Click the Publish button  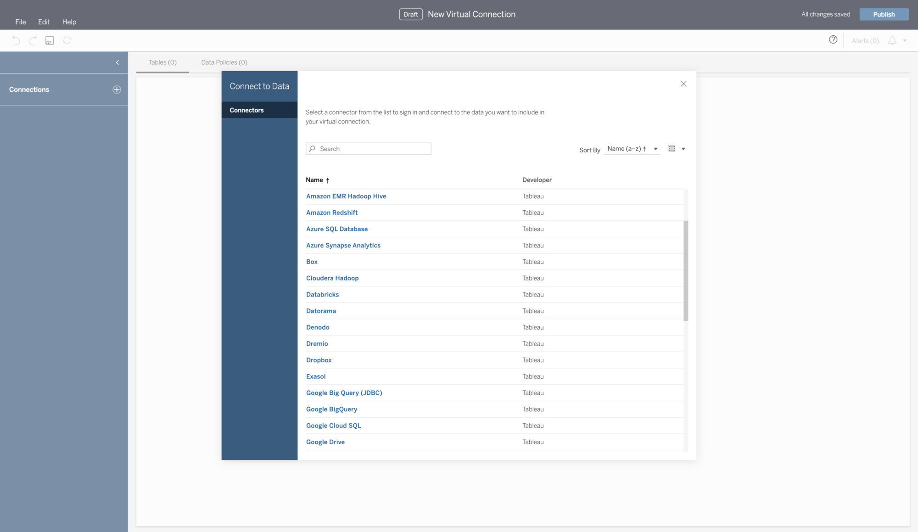884,14
